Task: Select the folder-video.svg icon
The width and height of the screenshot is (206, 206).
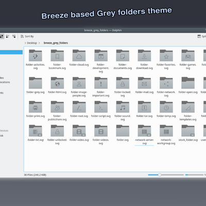Action: click(x=79, y=131)
